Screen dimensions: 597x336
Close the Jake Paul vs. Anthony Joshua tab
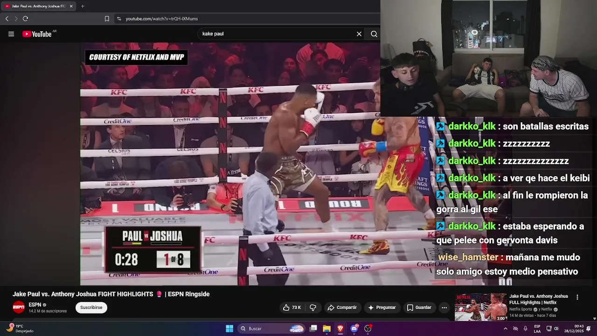71,6
